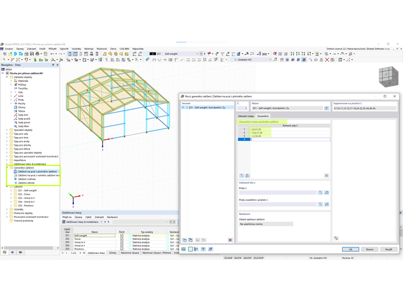Open Zatěžovací stavy & kombinace table dropdown
This screenshot has width=403, height=302.
(x=101, y=222)
